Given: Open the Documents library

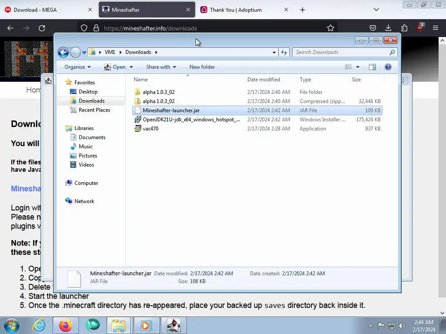Looking at the screenshot, I should 92,137.
